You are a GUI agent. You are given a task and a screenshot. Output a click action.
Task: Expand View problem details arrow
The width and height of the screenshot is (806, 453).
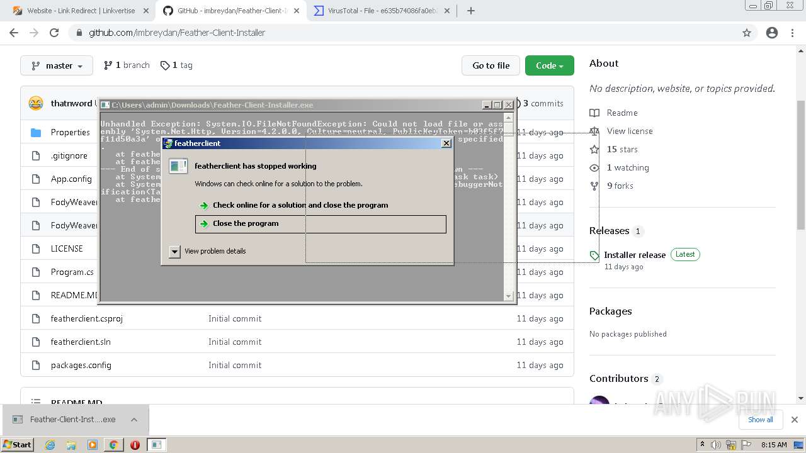click(x=174, y=251)
